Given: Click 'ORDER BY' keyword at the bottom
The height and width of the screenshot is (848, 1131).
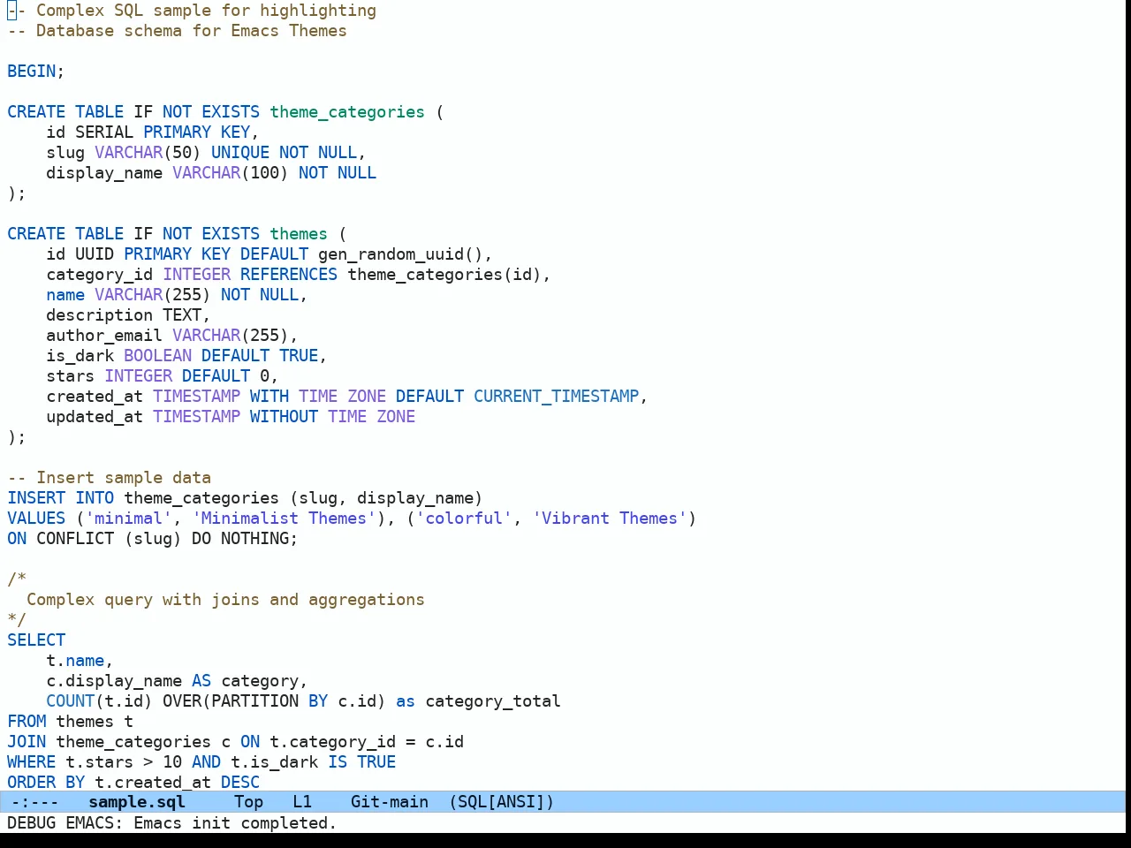Looking at the screenshot, I should click(46, 783).
